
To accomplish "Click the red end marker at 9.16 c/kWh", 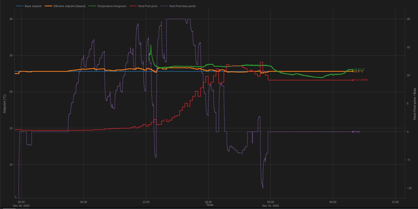I will coord(353,80).
